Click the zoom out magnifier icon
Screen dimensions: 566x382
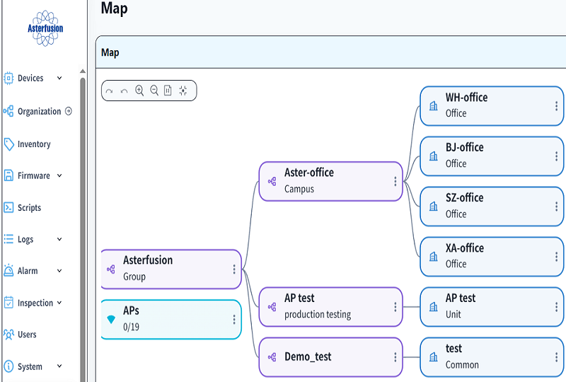154,91
